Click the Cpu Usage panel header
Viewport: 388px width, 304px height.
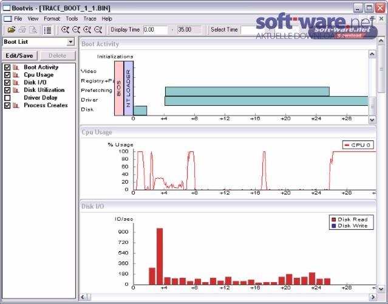coord(228,132)
